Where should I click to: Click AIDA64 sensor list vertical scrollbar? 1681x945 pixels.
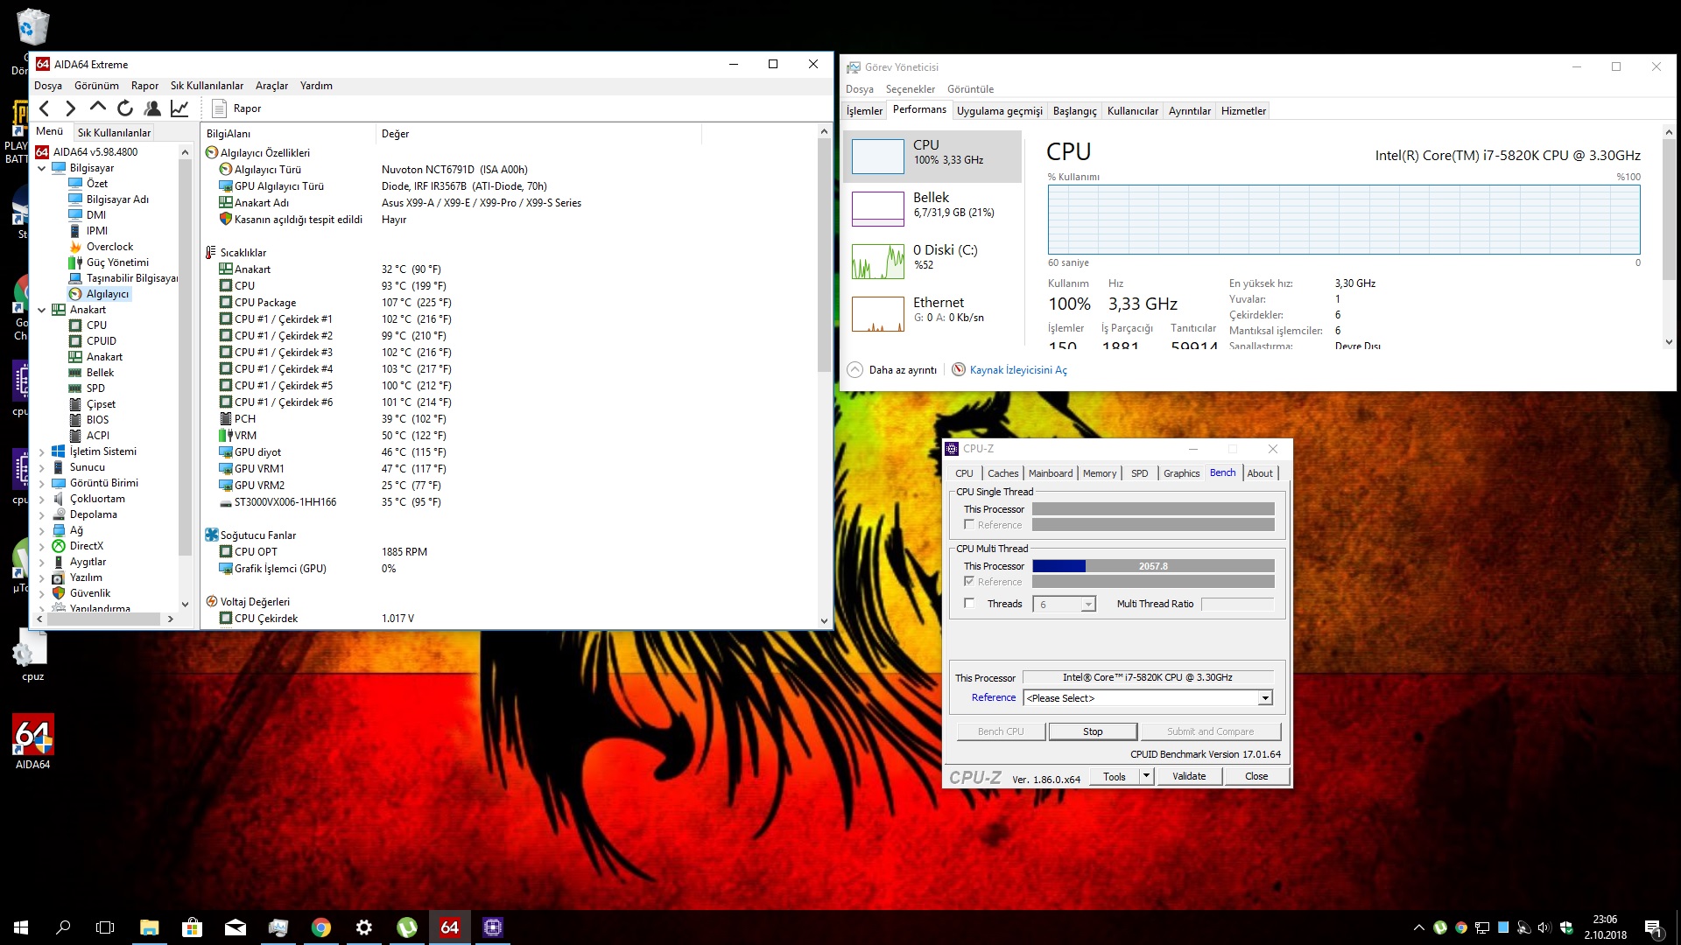(x=824, y=376)
